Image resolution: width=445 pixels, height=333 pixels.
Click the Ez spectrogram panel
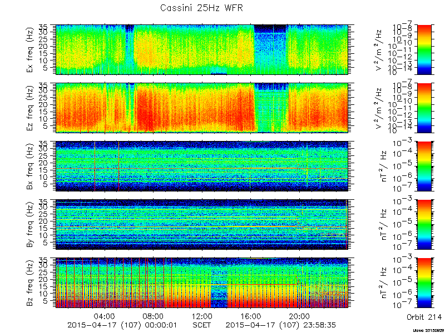tap(202, 108)
